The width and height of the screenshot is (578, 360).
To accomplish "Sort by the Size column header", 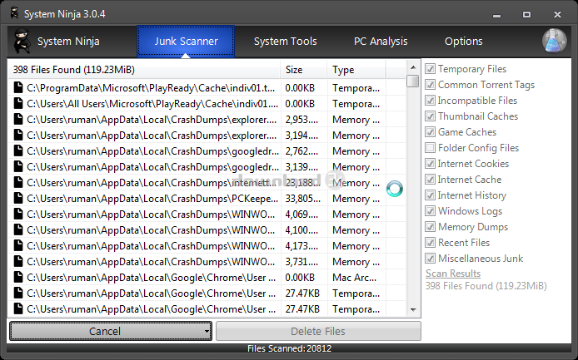I will point(304,70).
